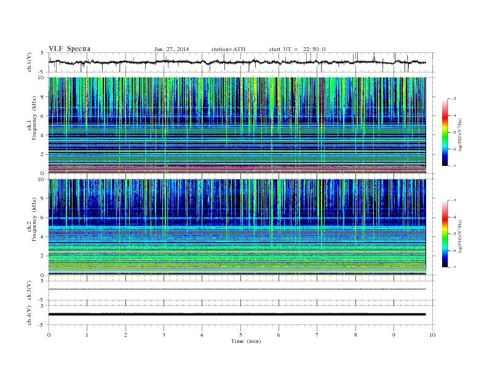487x376 pixels.
Task: Click the "station=ATH" label
Action: coord(228,49)
